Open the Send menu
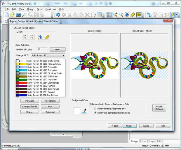This screenshot has height=150, width=181. [40, 9]
